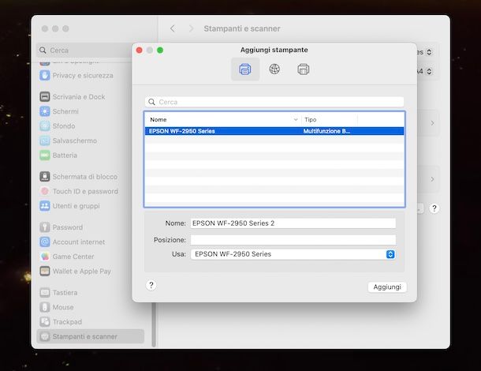This screenshot has height=371, width=481.
Task: Select Stampanti e scanner in sidebar
Action: pos(90,336)
